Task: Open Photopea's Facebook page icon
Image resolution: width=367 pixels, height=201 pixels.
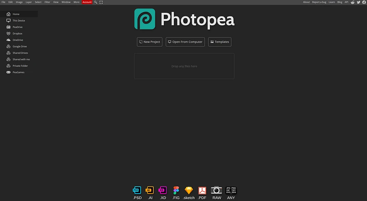Action: [x=364, y=2]
